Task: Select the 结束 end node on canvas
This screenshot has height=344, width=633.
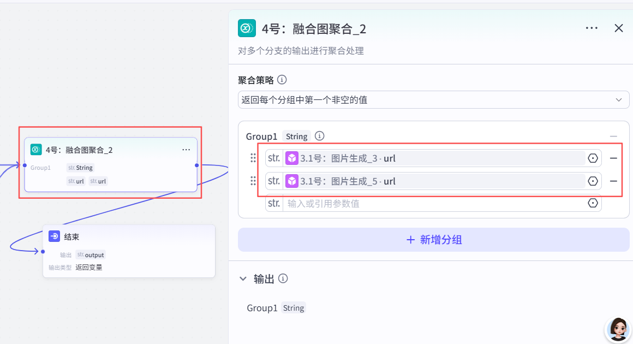Action: coord(129,251)
